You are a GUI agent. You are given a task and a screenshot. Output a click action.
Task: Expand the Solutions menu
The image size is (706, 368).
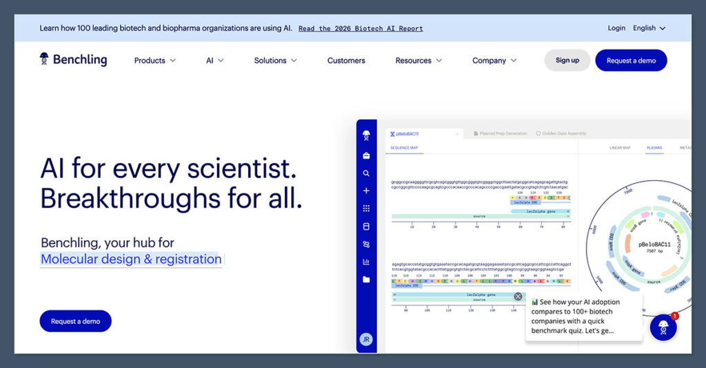pos(275,61)
